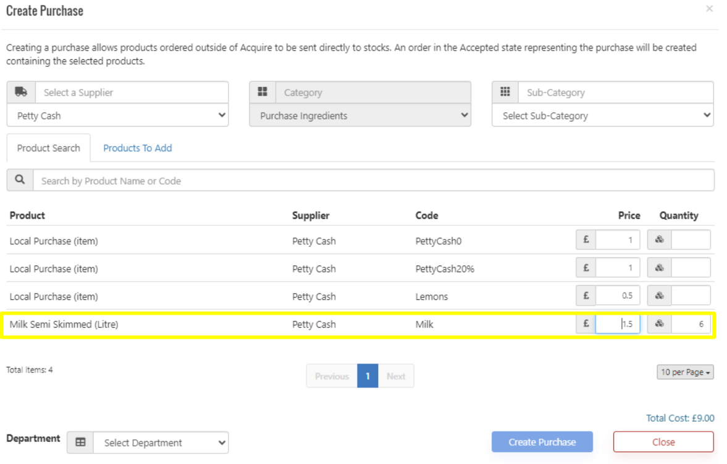Click the red Close button
Screen dimensions: 727x464
(x=663, y=442)
